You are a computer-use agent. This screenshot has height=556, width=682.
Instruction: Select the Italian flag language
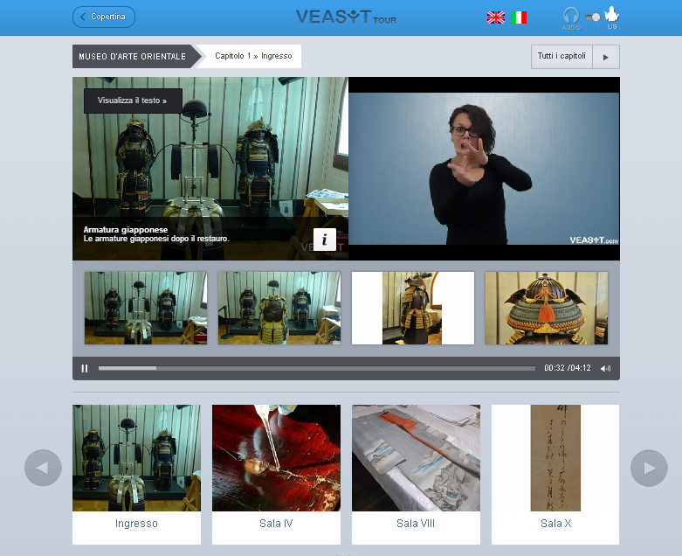[x=520, y=17]
